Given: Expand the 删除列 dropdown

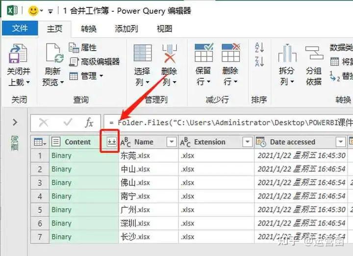Looking at the screenshot, I should pos(175,82).
